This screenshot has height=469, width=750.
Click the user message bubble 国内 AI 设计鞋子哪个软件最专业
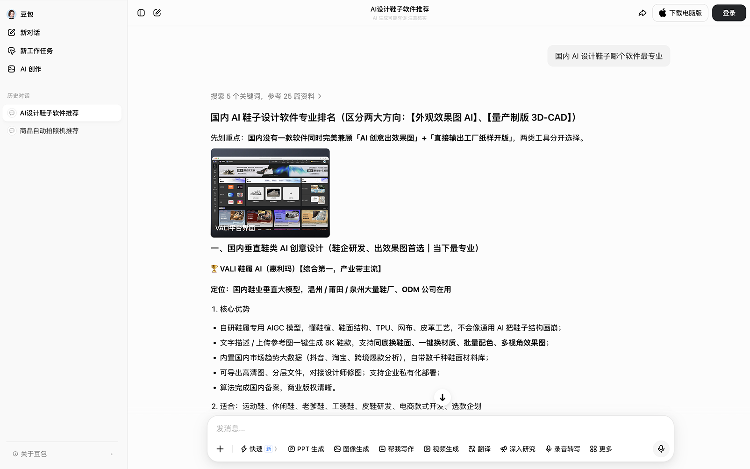[x=609, y=56]
